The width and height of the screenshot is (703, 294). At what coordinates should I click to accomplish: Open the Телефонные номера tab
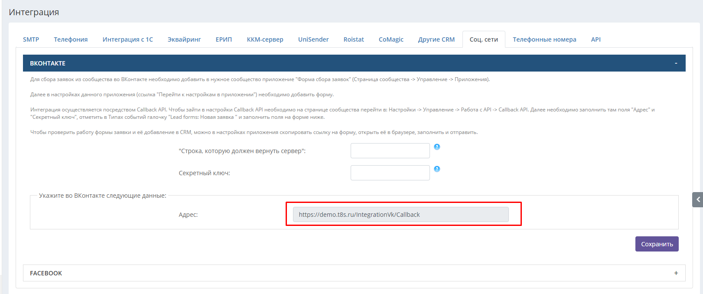coord(544,39)
